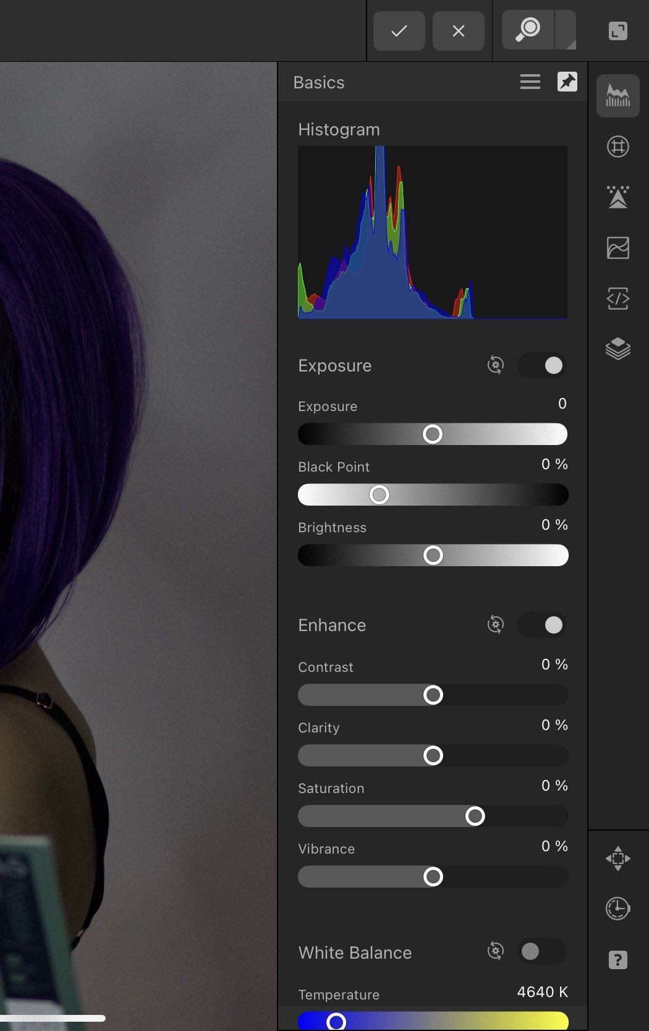
Task: Pin the Basics panel
Action: click(x=567, y=82)
